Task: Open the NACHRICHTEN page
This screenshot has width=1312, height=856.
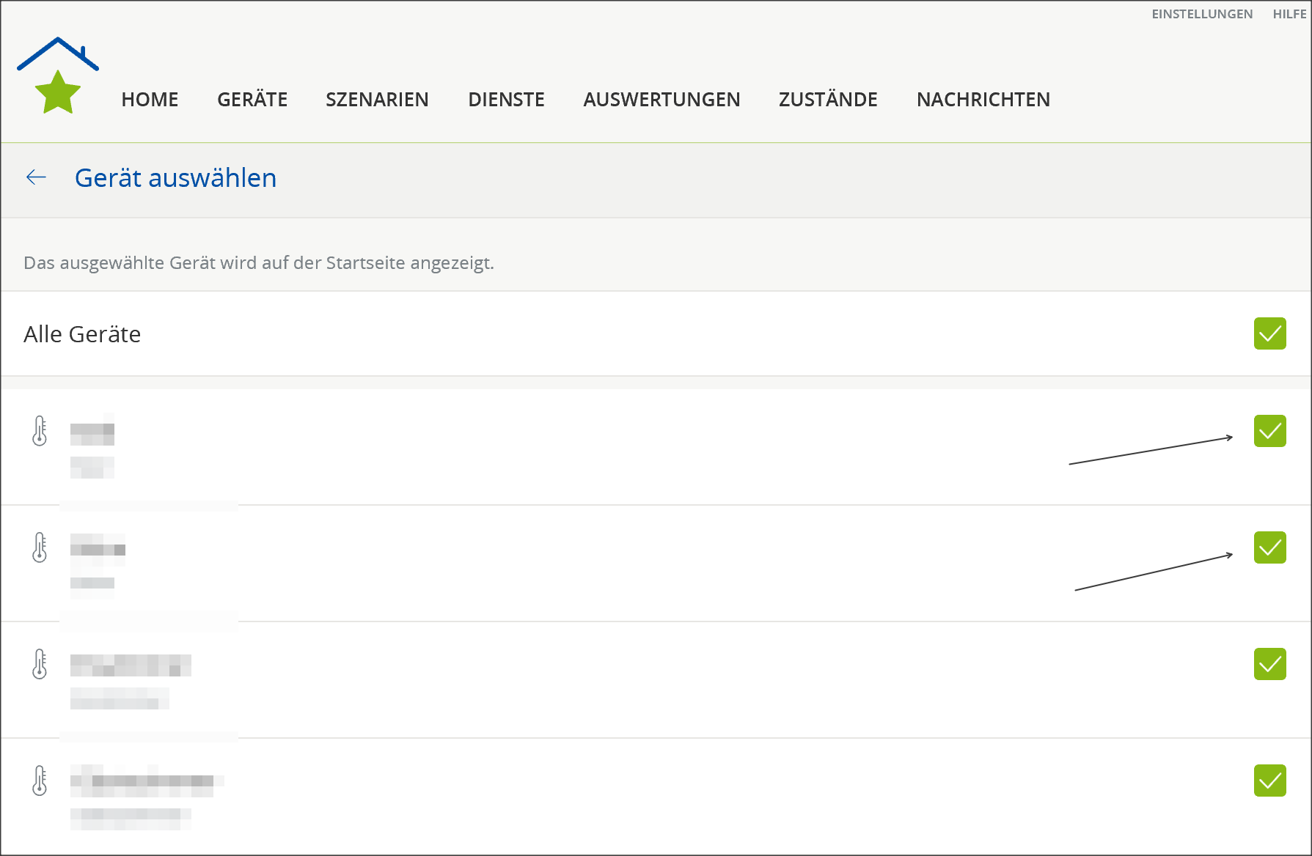Action: click(983, 100)
